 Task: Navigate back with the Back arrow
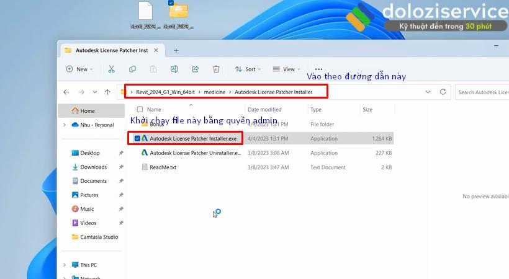point(66,92)
